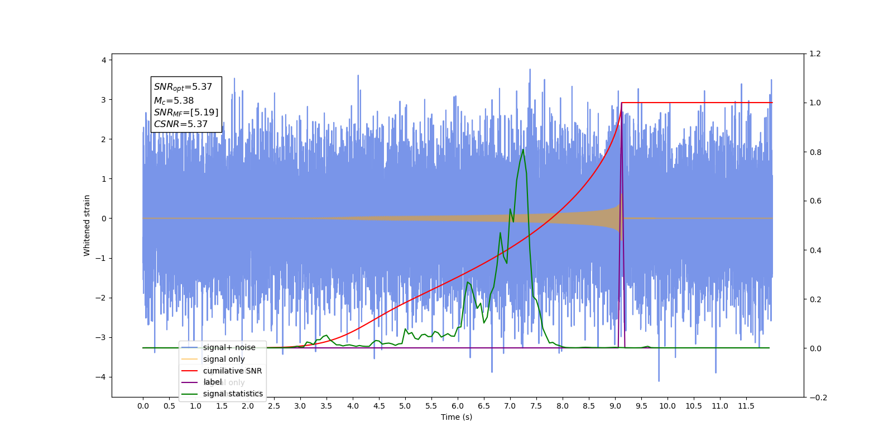Image resolution: width=893 pixels, height=446 pixels.
Task: Click the red line sample beside 'cumilative SNR'
Action: click(x=190, y=371)
